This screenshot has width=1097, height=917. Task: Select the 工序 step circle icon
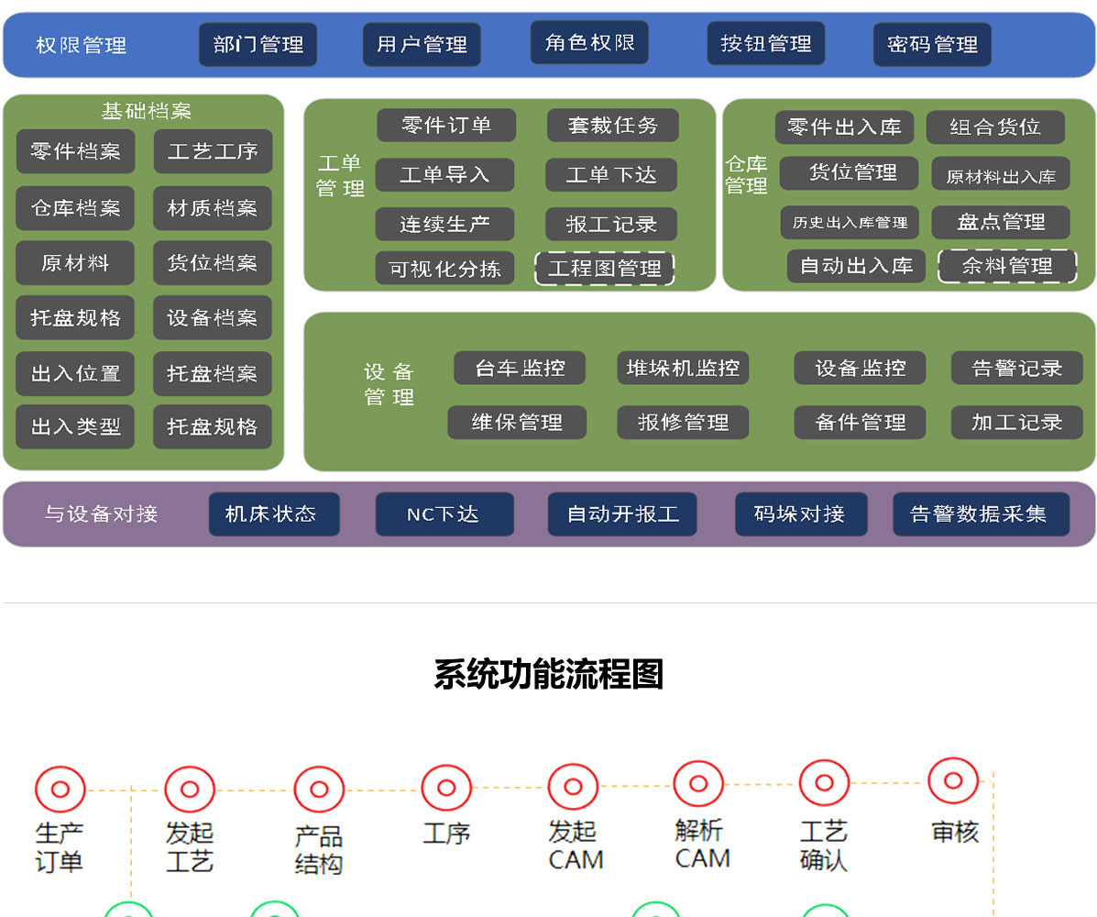[x=446, y=788]
